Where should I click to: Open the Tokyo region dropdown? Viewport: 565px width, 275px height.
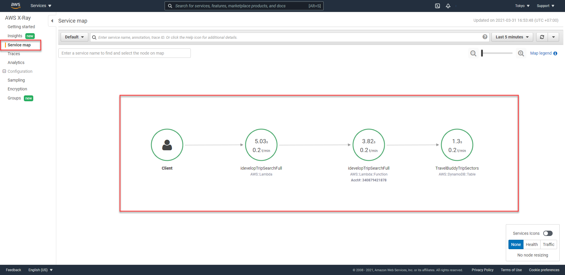click(522, 6)
